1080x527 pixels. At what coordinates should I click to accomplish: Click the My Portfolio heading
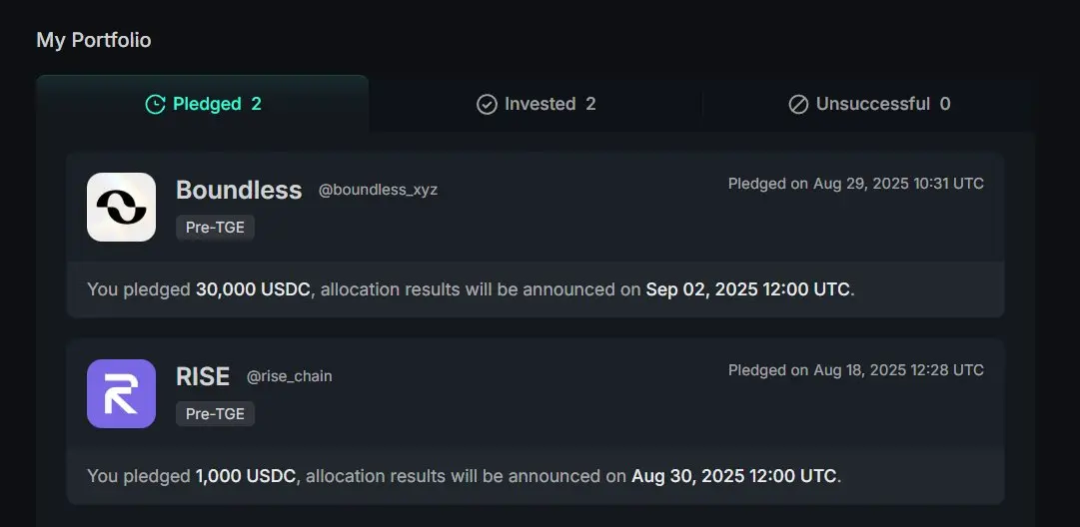pyautogui.click(x=94, y=40)
